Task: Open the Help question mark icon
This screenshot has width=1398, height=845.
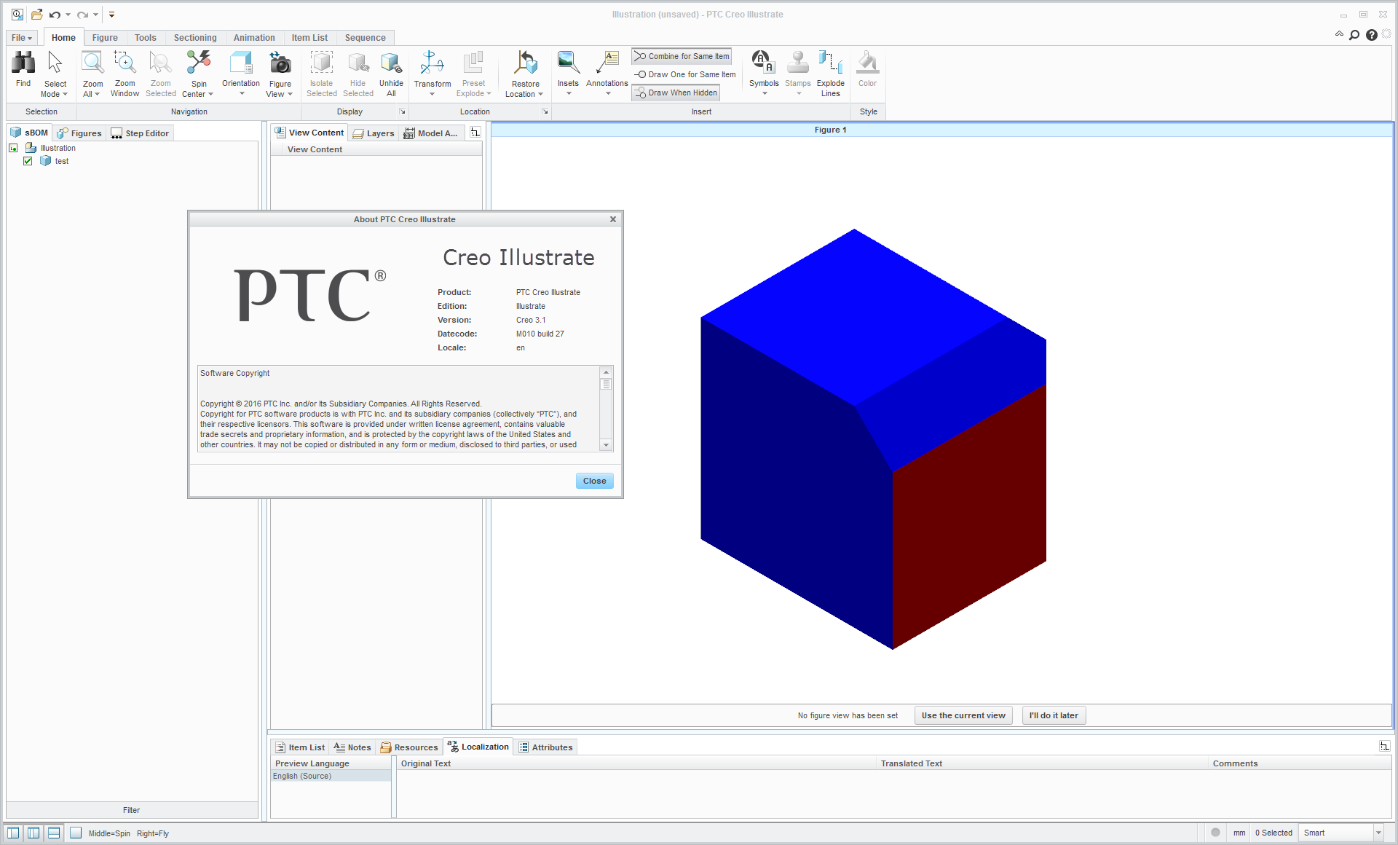Action: pos(1372,35)
